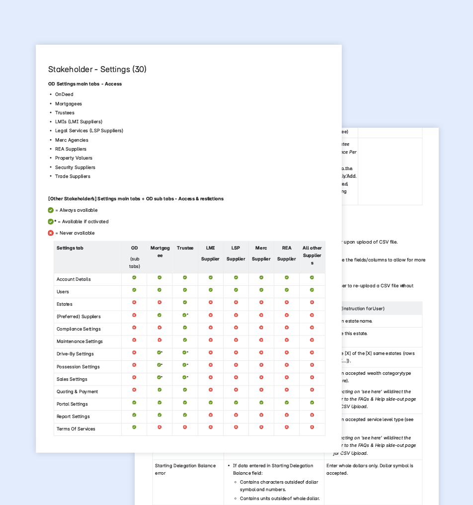Screen dimensions: 473x505
Task: Click 'Enter whole dollars only' text in back document
Action: (x=351, y=466)
